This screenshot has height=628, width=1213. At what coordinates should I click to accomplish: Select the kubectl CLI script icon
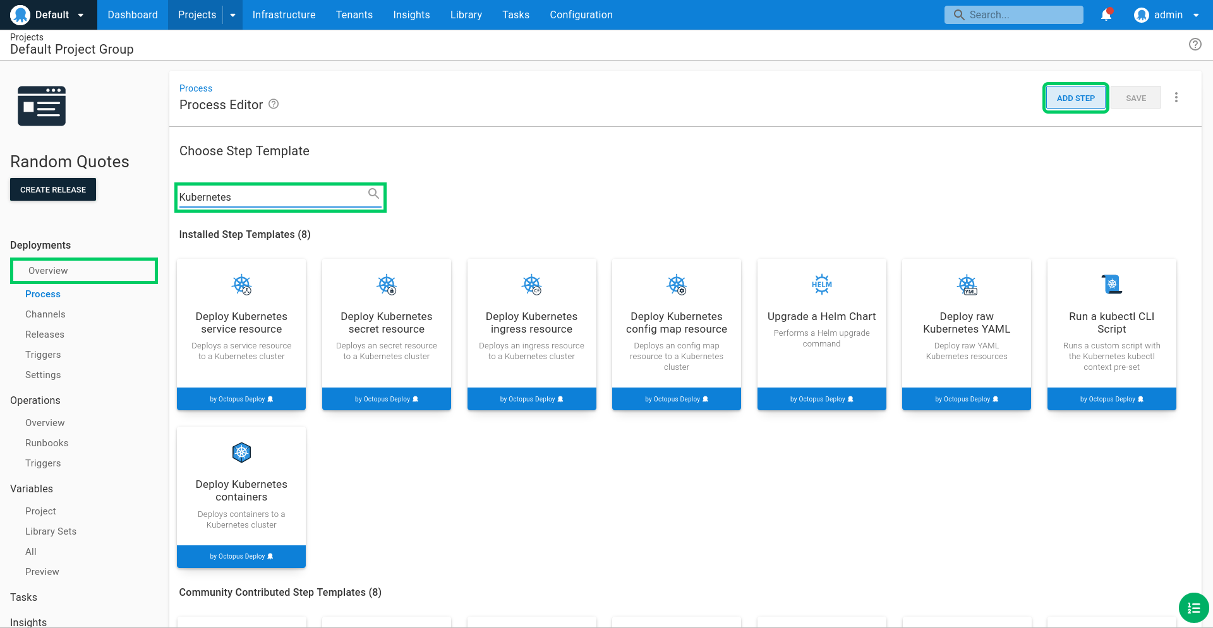coord(1112,285)
